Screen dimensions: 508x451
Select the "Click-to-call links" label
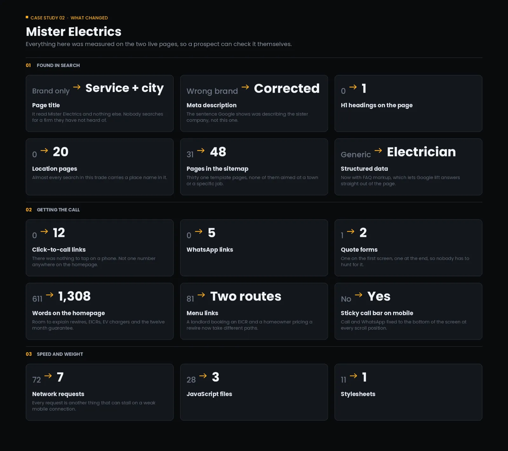pyautogui.click(x=59, y=250)
